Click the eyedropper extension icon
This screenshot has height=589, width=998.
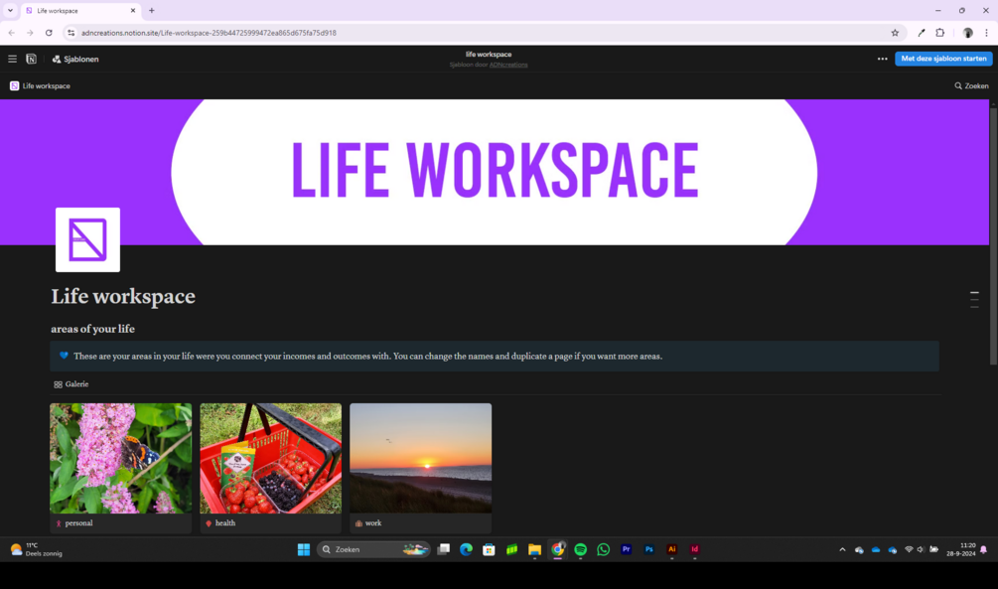coord(921,33)
